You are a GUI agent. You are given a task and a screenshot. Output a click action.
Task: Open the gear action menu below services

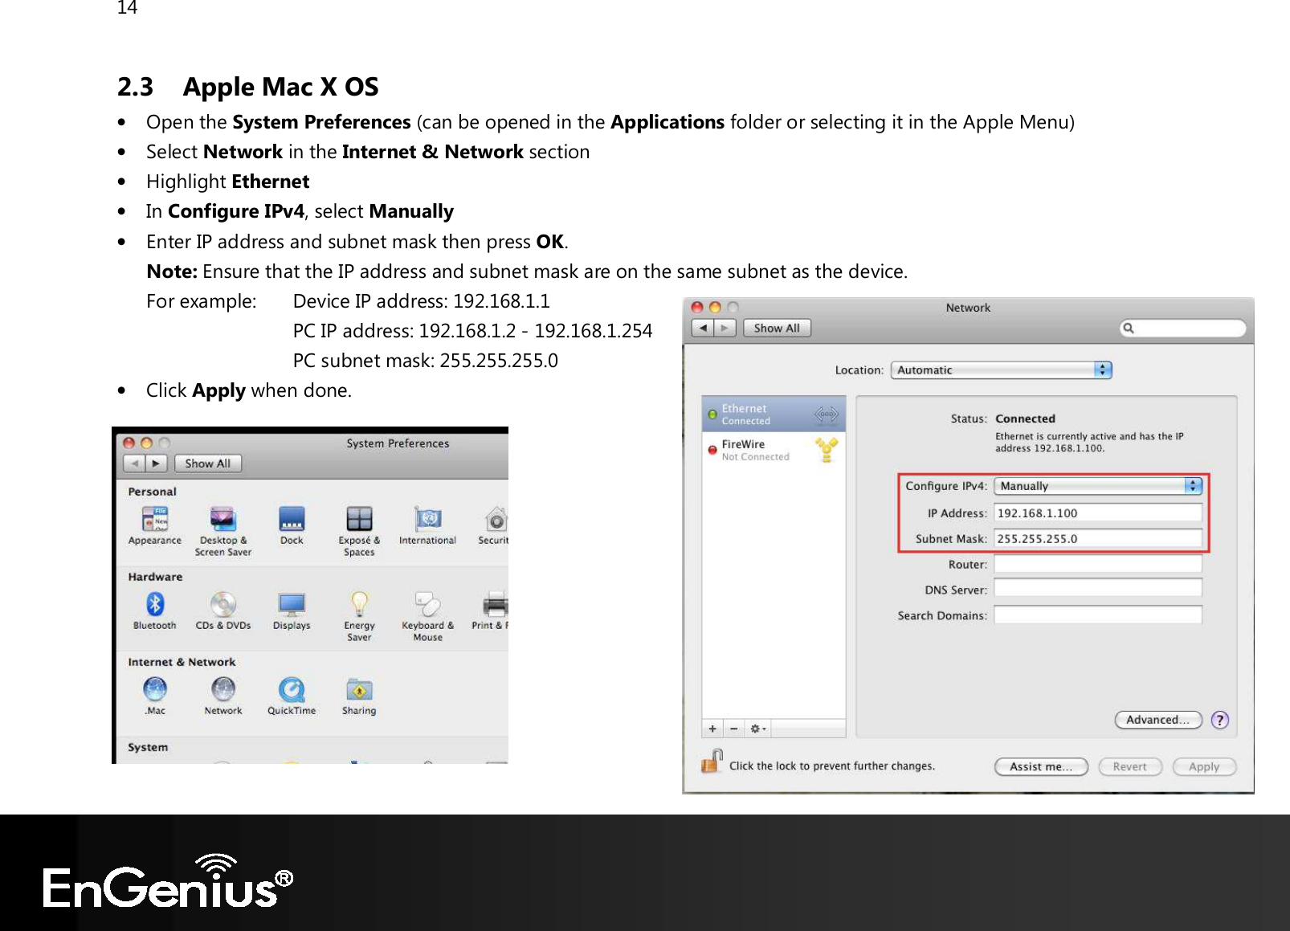pyautogui.click(x=757, y=729)
